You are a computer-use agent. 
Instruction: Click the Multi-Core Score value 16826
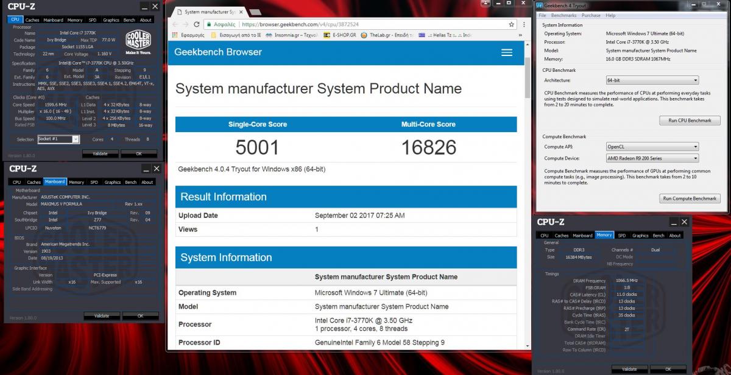point(428,147)
